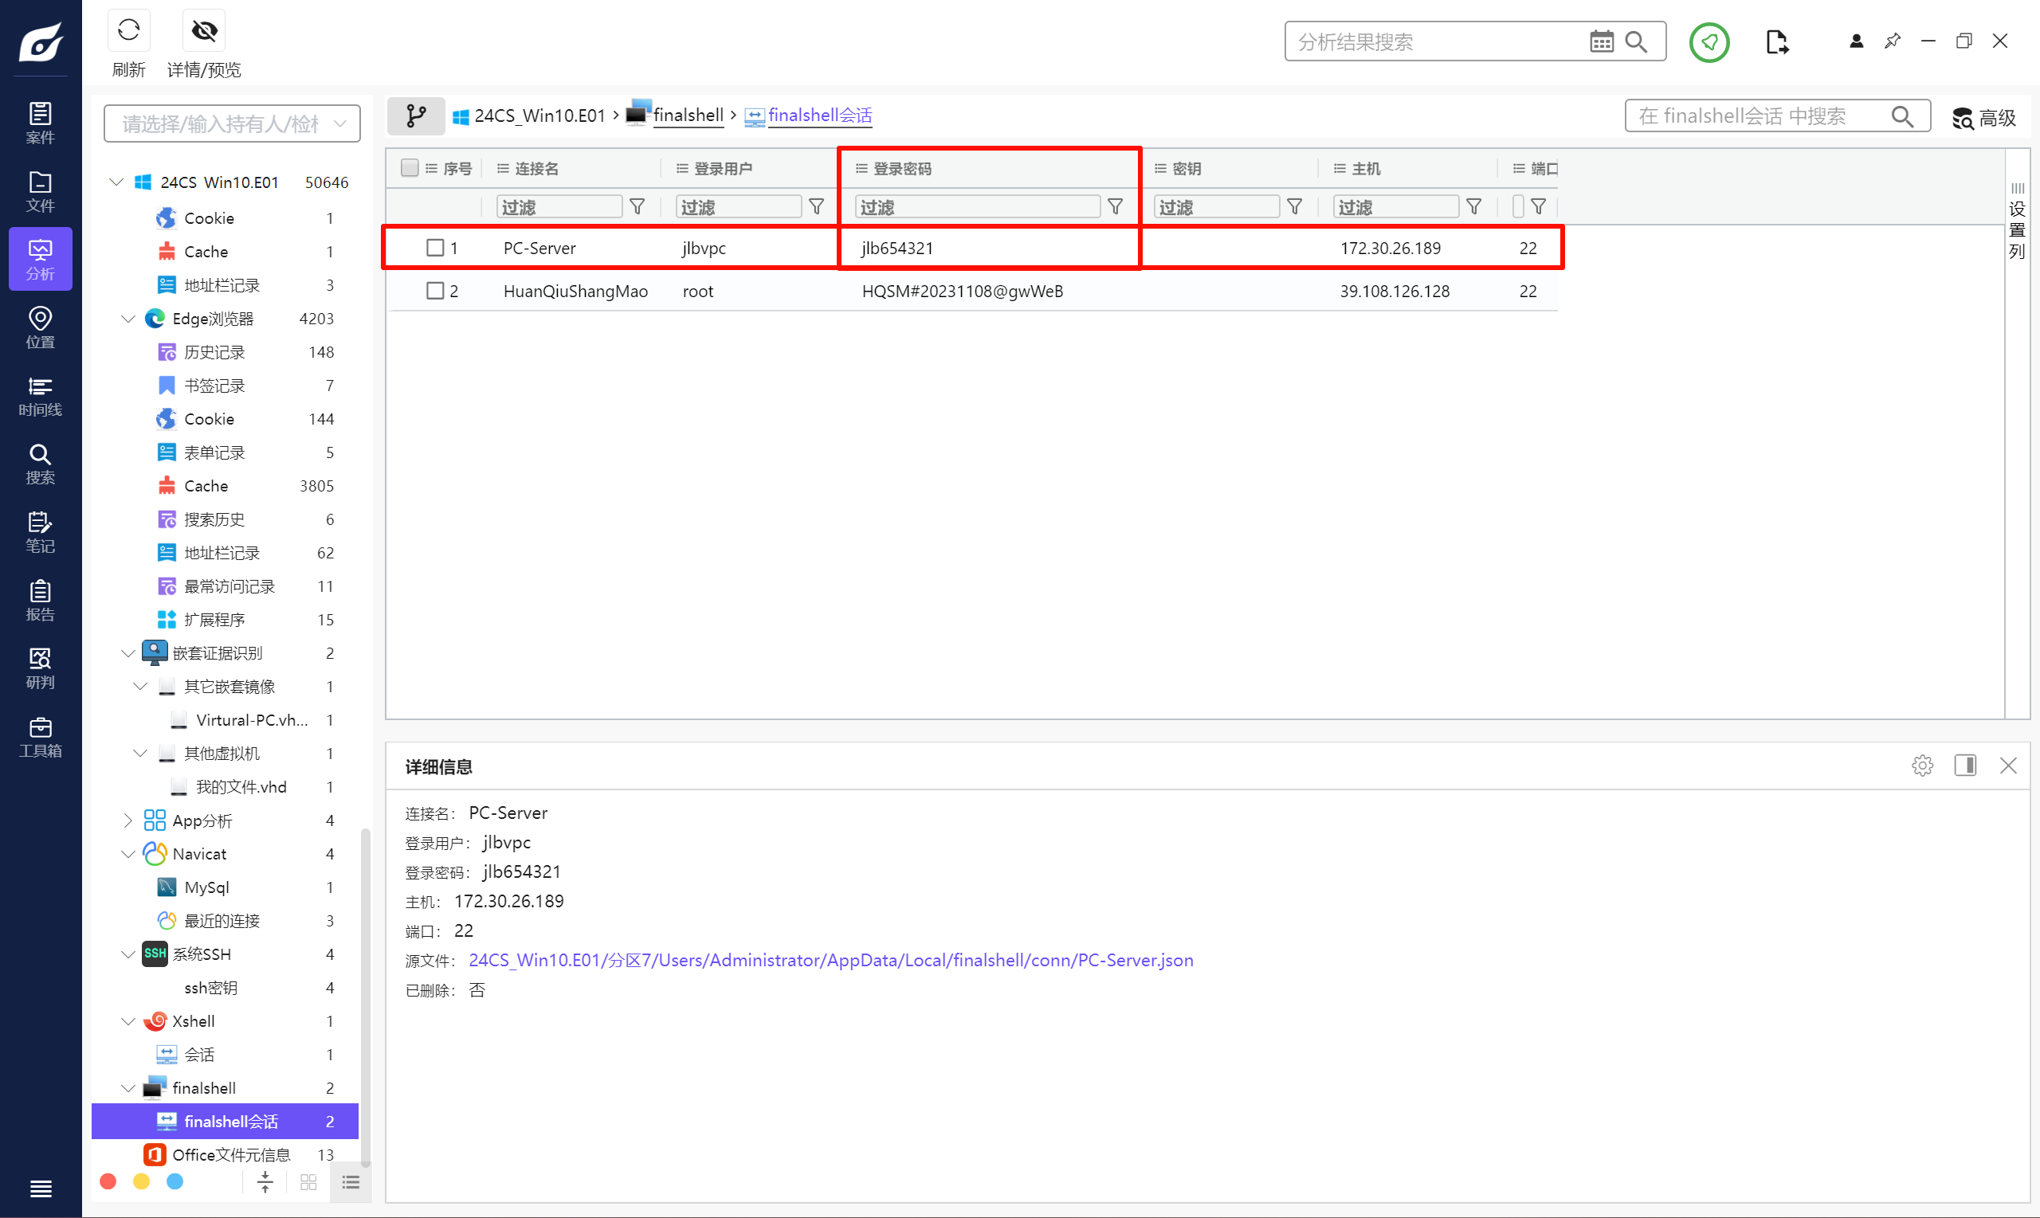Click the filter funnel for the 主机 column

(1473, 206)
